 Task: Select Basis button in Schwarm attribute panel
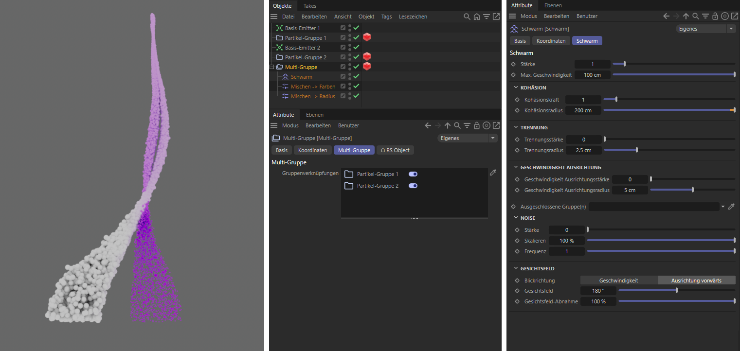pos(520,41)
